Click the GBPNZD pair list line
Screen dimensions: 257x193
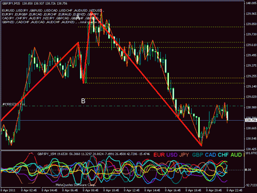pos(51,22)
